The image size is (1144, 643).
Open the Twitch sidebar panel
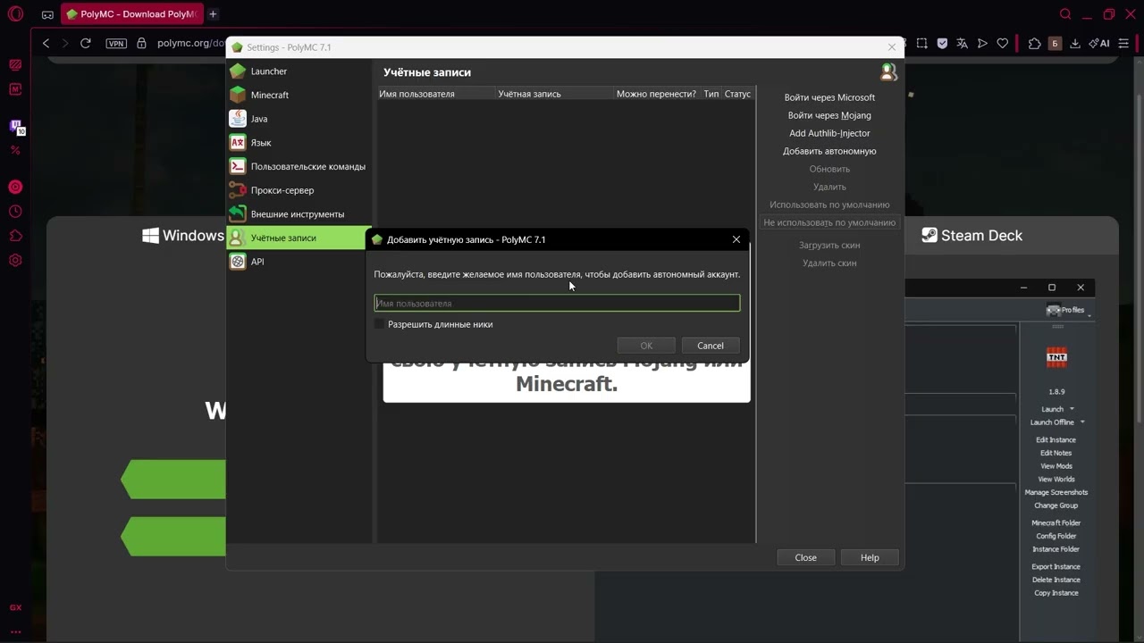[x=15, y=127]
